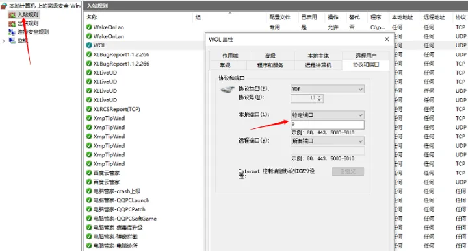
Task: Select 连接安全规则 in the left tree
Action: (33, 32)
